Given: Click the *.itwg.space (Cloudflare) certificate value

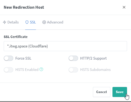Looking at the screenshot, I should (28, 46).
